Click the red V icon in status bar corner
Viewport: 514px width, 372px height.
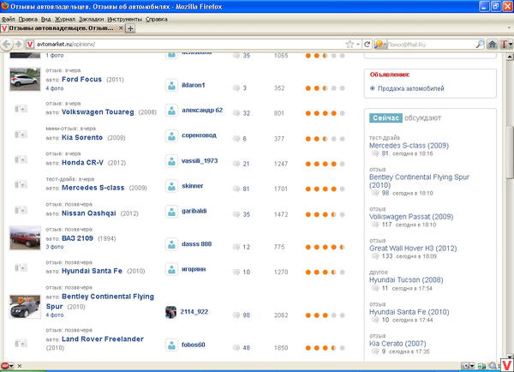coord(507,365)
